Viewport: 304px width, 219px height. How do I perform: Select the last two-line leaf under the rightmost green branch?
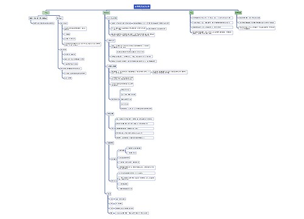(257, 28)
